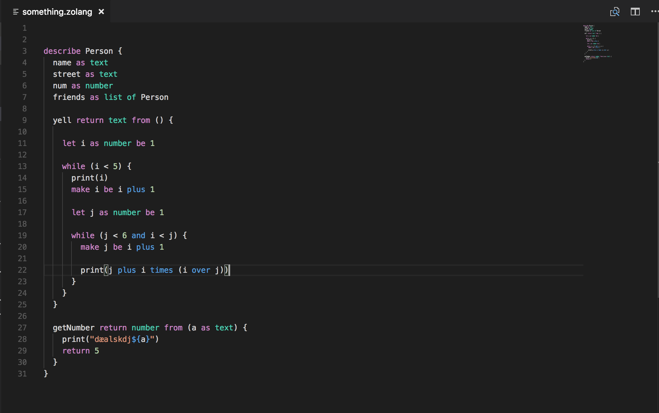Click the 'yell' method name
The image size is (659, 413).
(x=62, y=120)
